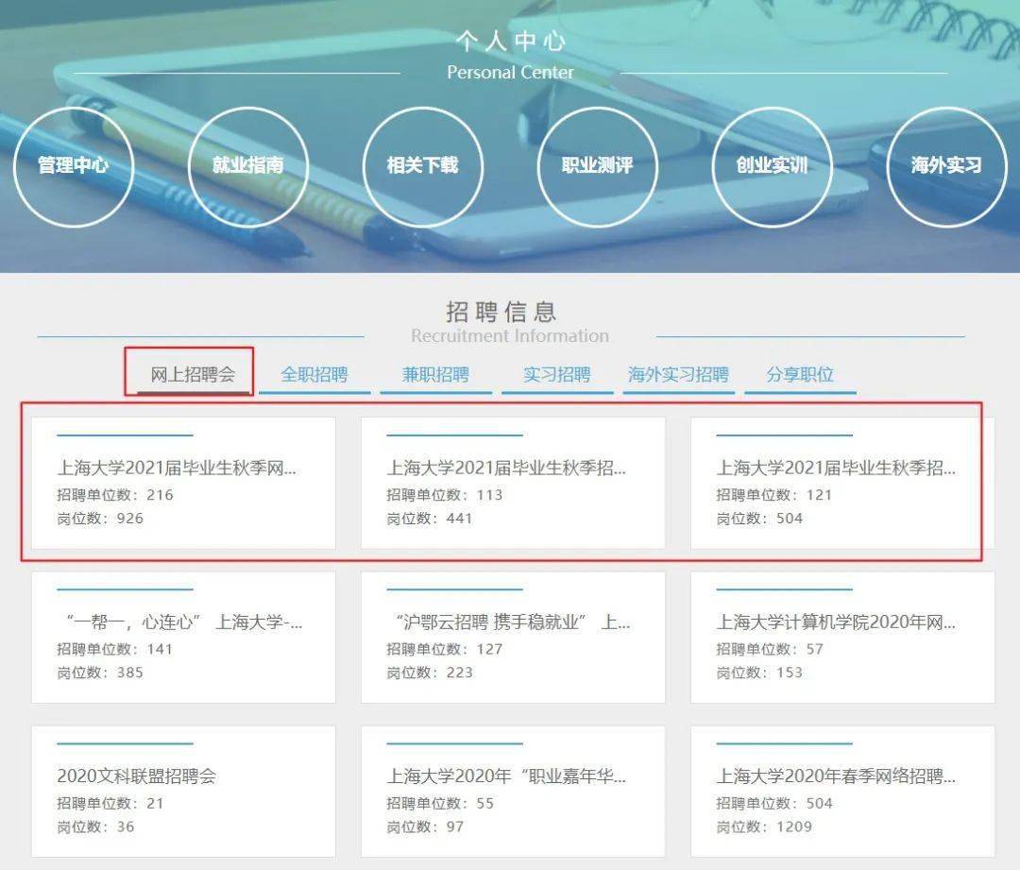The height and width of the screenshot is (870, 1020).
Task: Select the 分享职位 tab
Action: (800, 374)
